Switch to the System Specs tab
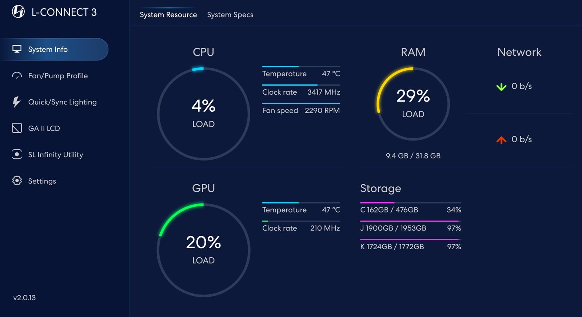The width and height of the screenshot is (582, 317). pos(230,15)
